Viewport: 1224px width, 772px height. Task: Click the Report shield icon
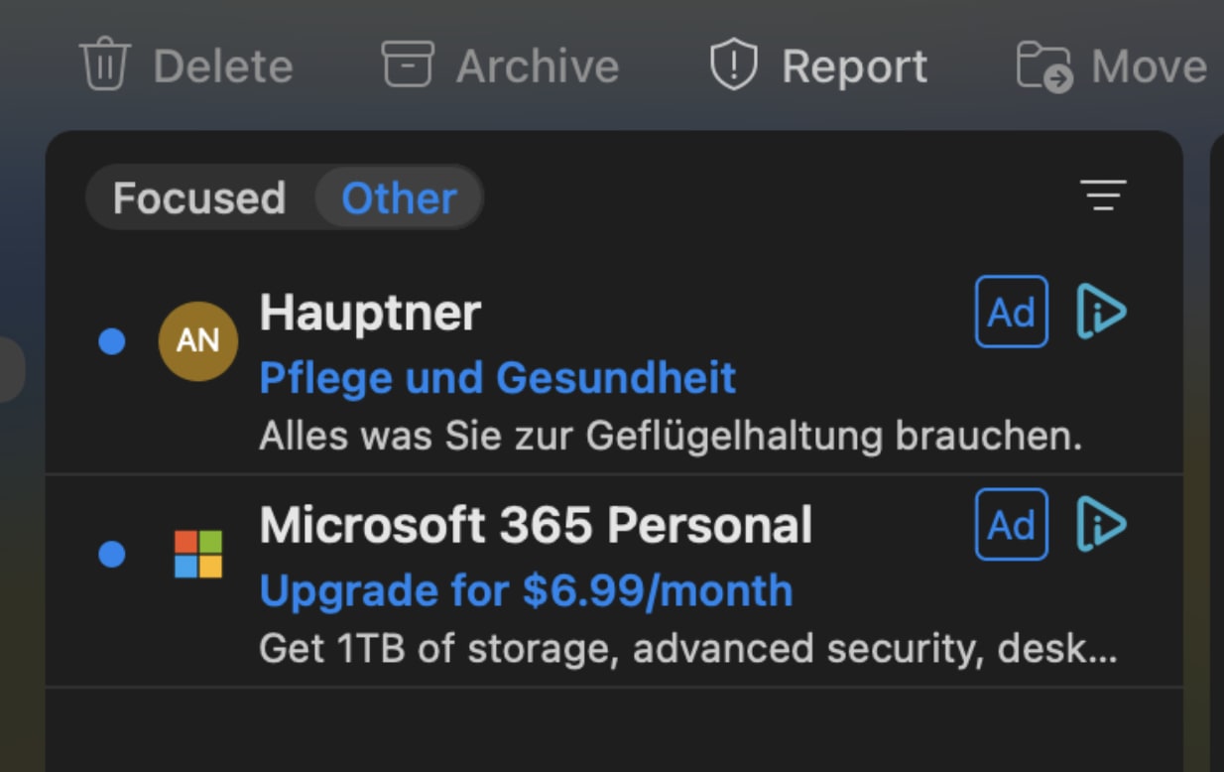click(x=734, y=65)
